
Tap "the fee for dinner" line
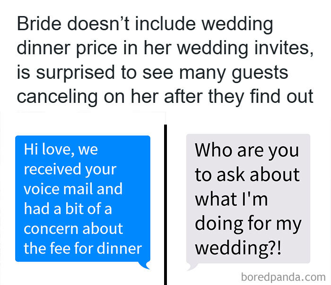click(x=83, y=248)
